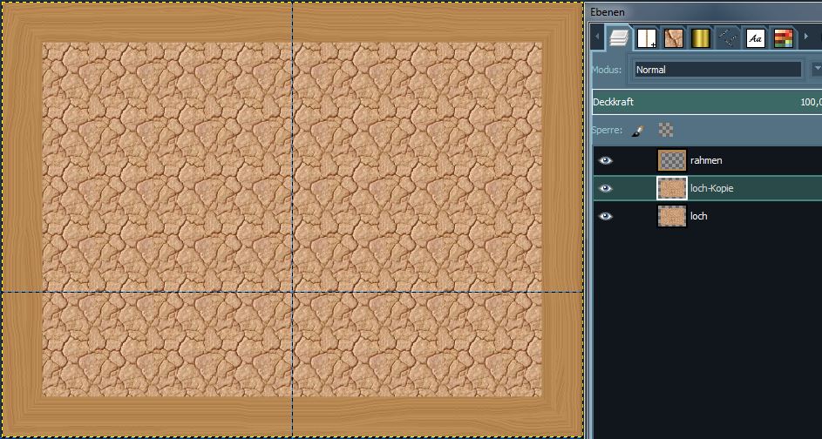Open the color Palettes tab icon
The width and height of the screenshot is (822, 439).
coord(783,38)
